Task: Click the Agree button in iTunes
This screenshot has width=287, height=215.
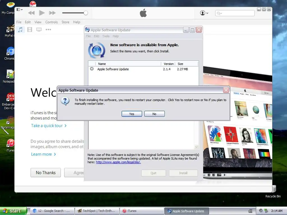Action: pos(74,172)
